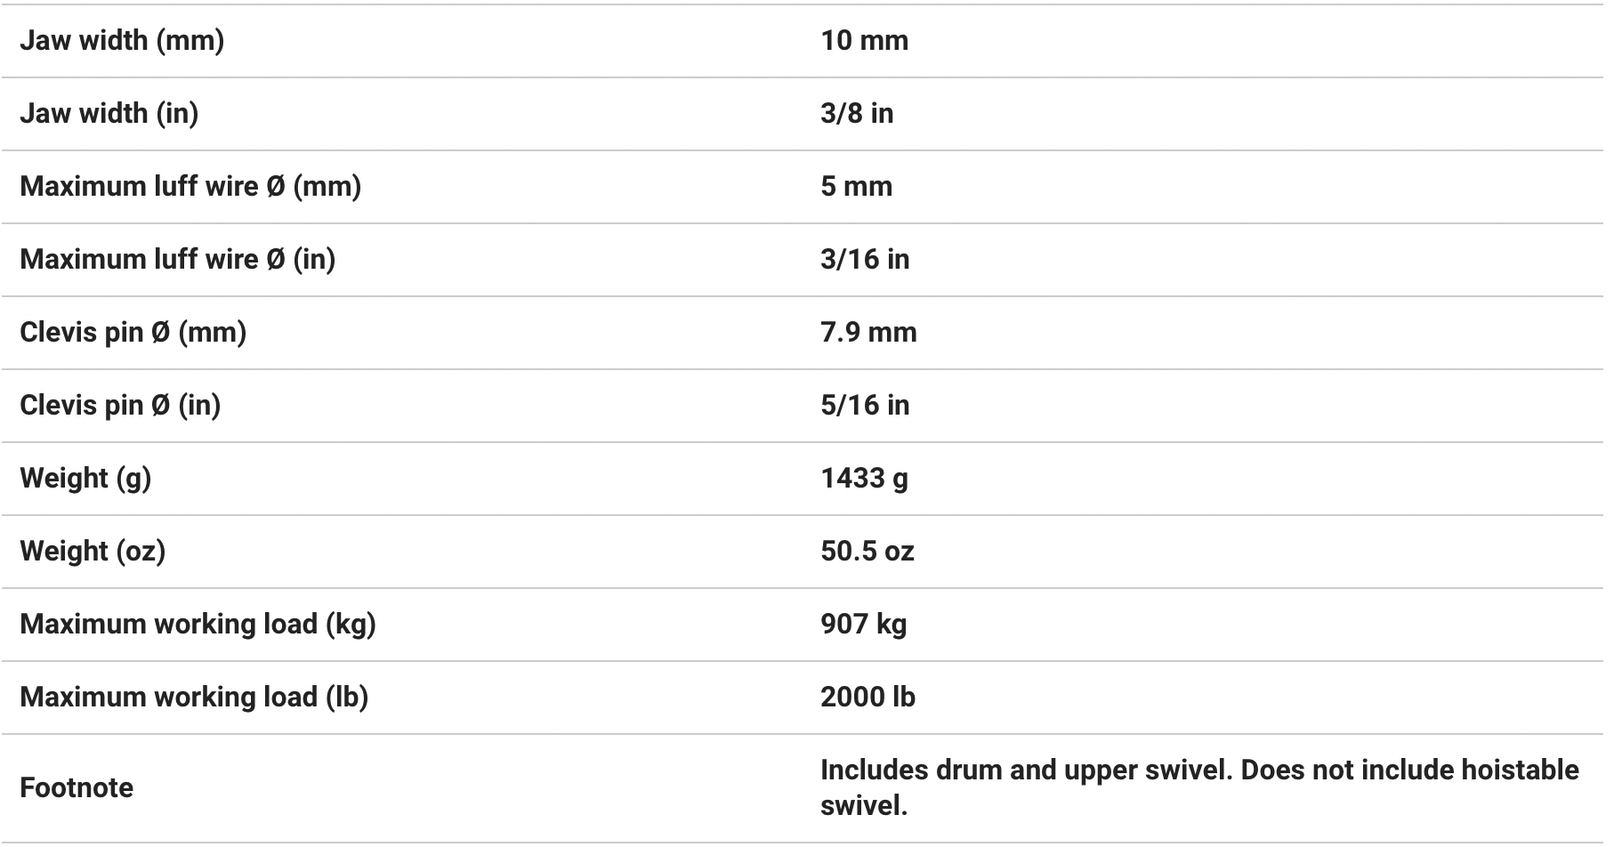Select the "5 mm" luff wire value

tap(856, 187)
